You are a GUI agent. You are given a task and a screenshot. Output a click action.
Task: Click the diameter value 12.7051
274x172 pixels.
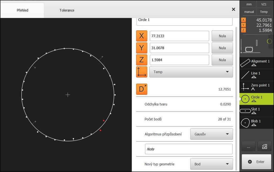[x=224, y=89]
